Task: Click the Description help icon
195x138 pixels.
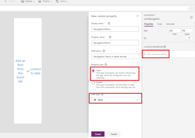Action: (104, 51)
